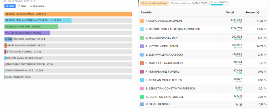The image size is (269, 109).
Task: Click the PV-uri centralizate counter box
Action: pos(189,3)
